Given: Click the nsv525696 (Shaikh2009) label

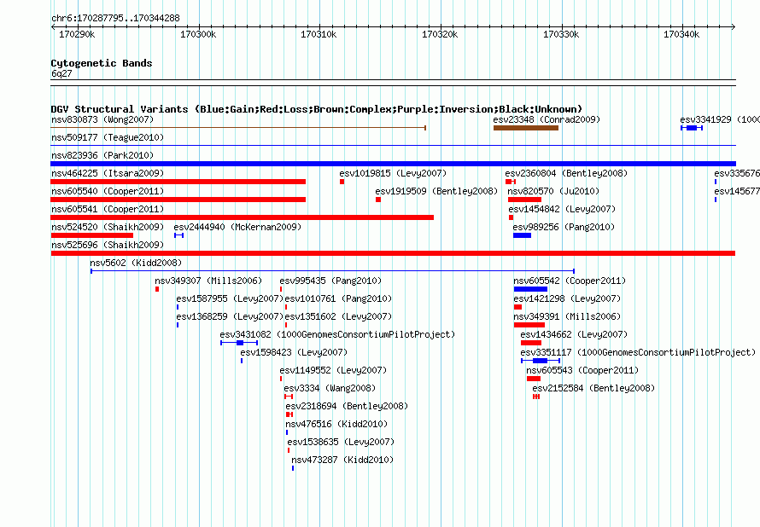Looking at the screenshot, I should [108, 245].
